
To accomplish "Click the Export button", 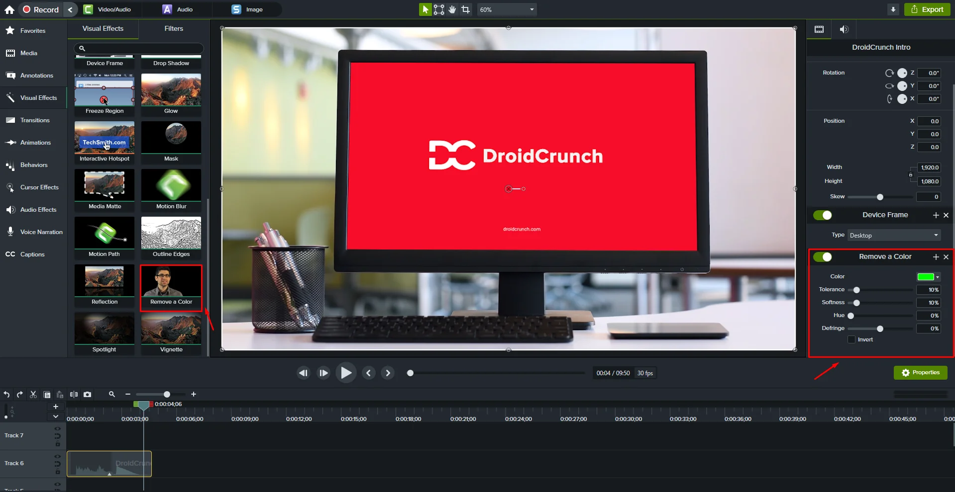I will click(927, 9).
